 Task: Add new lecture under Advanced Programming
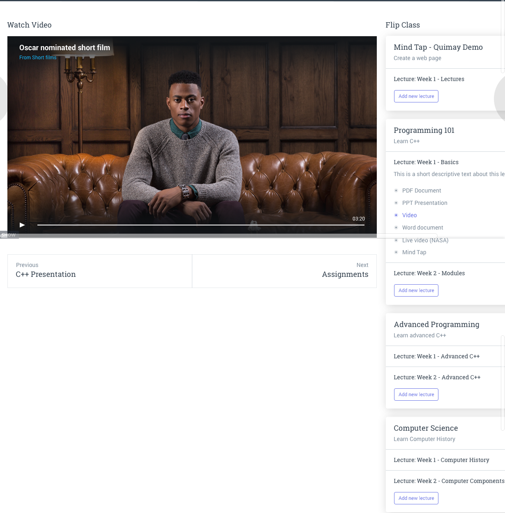coord(416,395)
